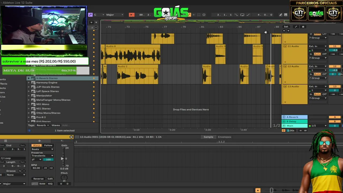
Task: Toggle the computer MIDI keyboard icon
Action: coord(286,15)
